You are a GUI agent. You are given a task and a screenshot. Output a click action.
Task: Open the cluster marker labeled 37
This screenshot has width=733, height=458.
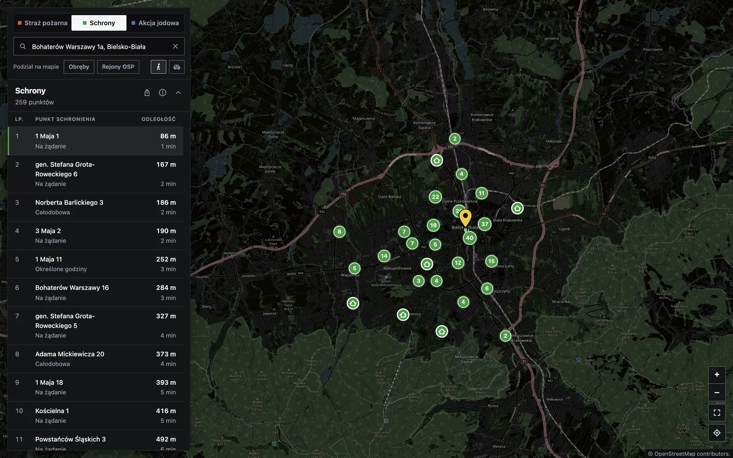pyautogui.click(x=485, y=224)
